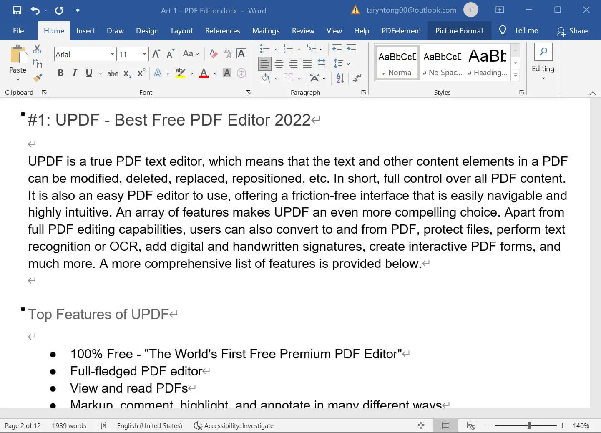Open Ribbon Display Options in the title bar
Screen dimensions: 601x433
coord(500,10)
